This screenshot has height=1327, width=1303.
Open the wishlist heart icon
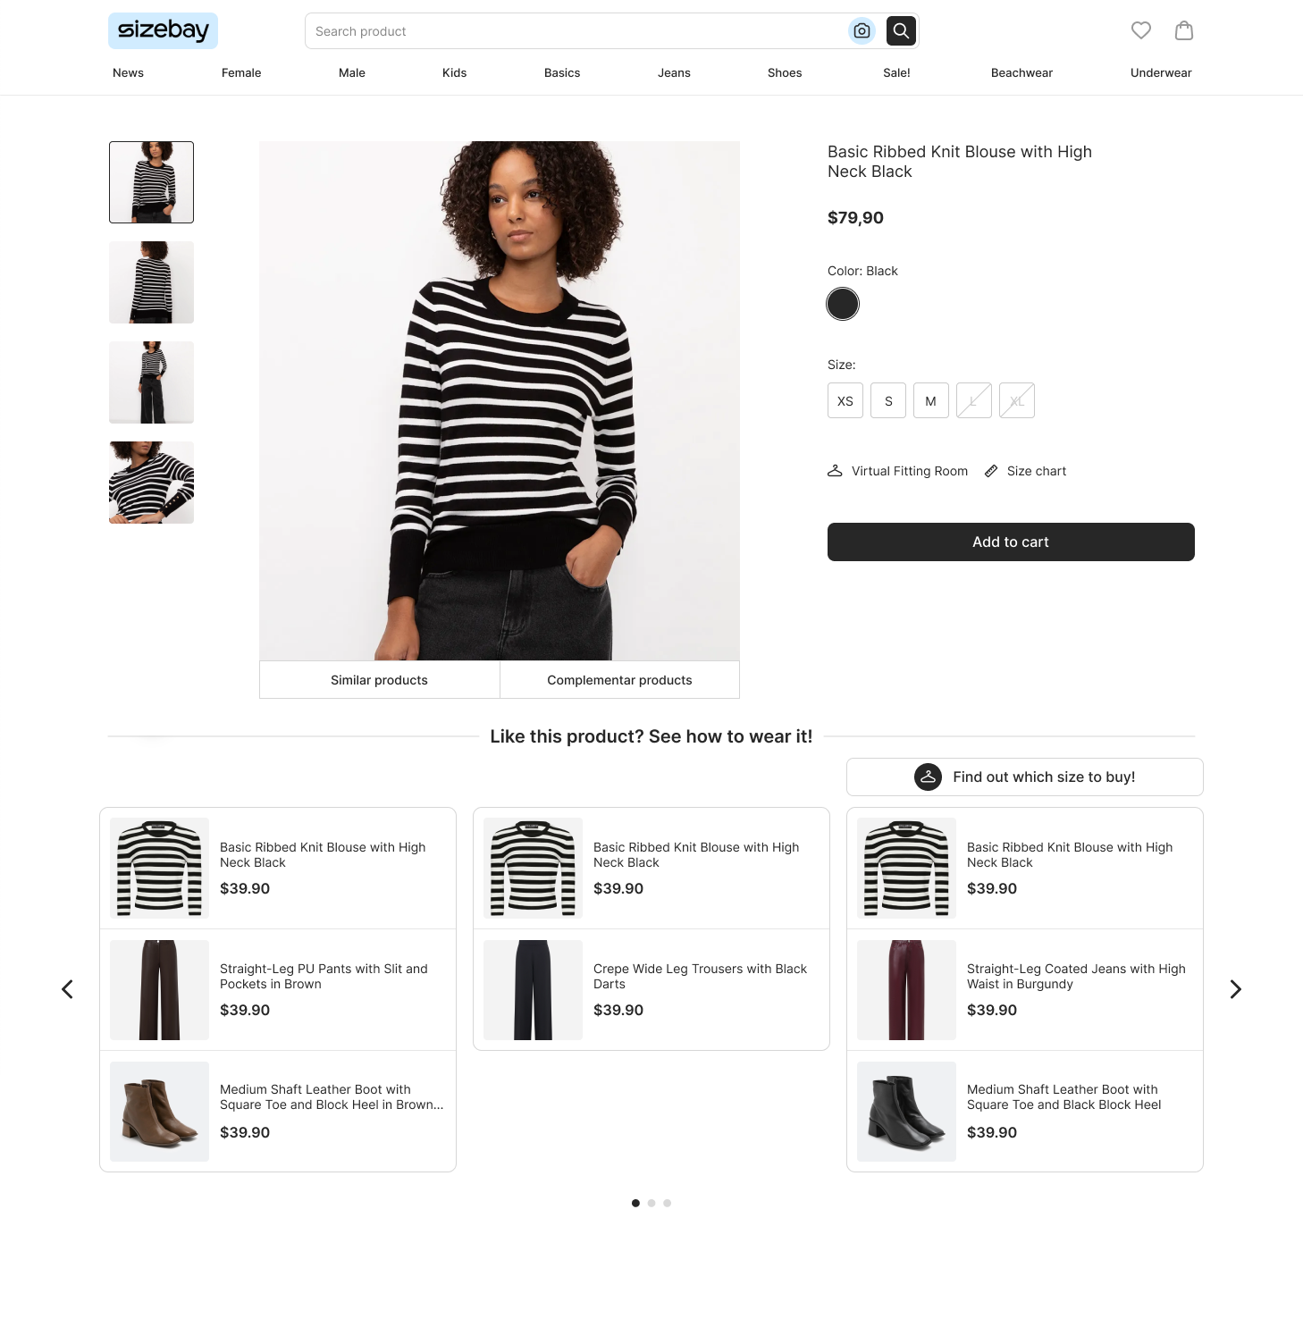tap(1141, 30)
